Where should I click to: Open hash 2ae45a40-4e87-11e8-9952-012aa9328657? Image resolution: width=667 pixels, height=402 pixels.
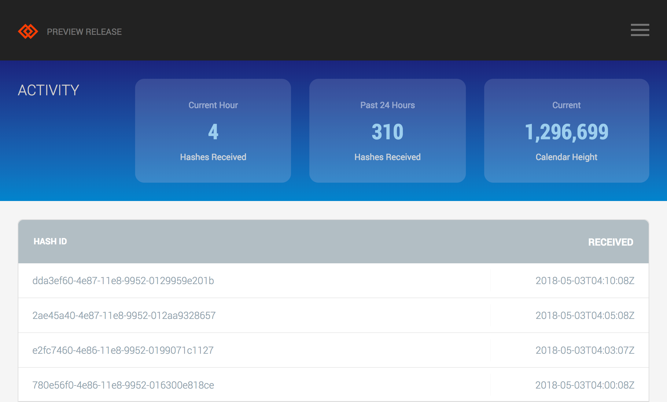click(x=124, y=316)
